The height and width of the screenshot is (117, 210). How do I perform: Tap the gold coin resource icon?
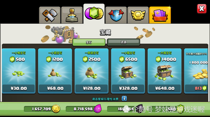(x=56, y=109)
